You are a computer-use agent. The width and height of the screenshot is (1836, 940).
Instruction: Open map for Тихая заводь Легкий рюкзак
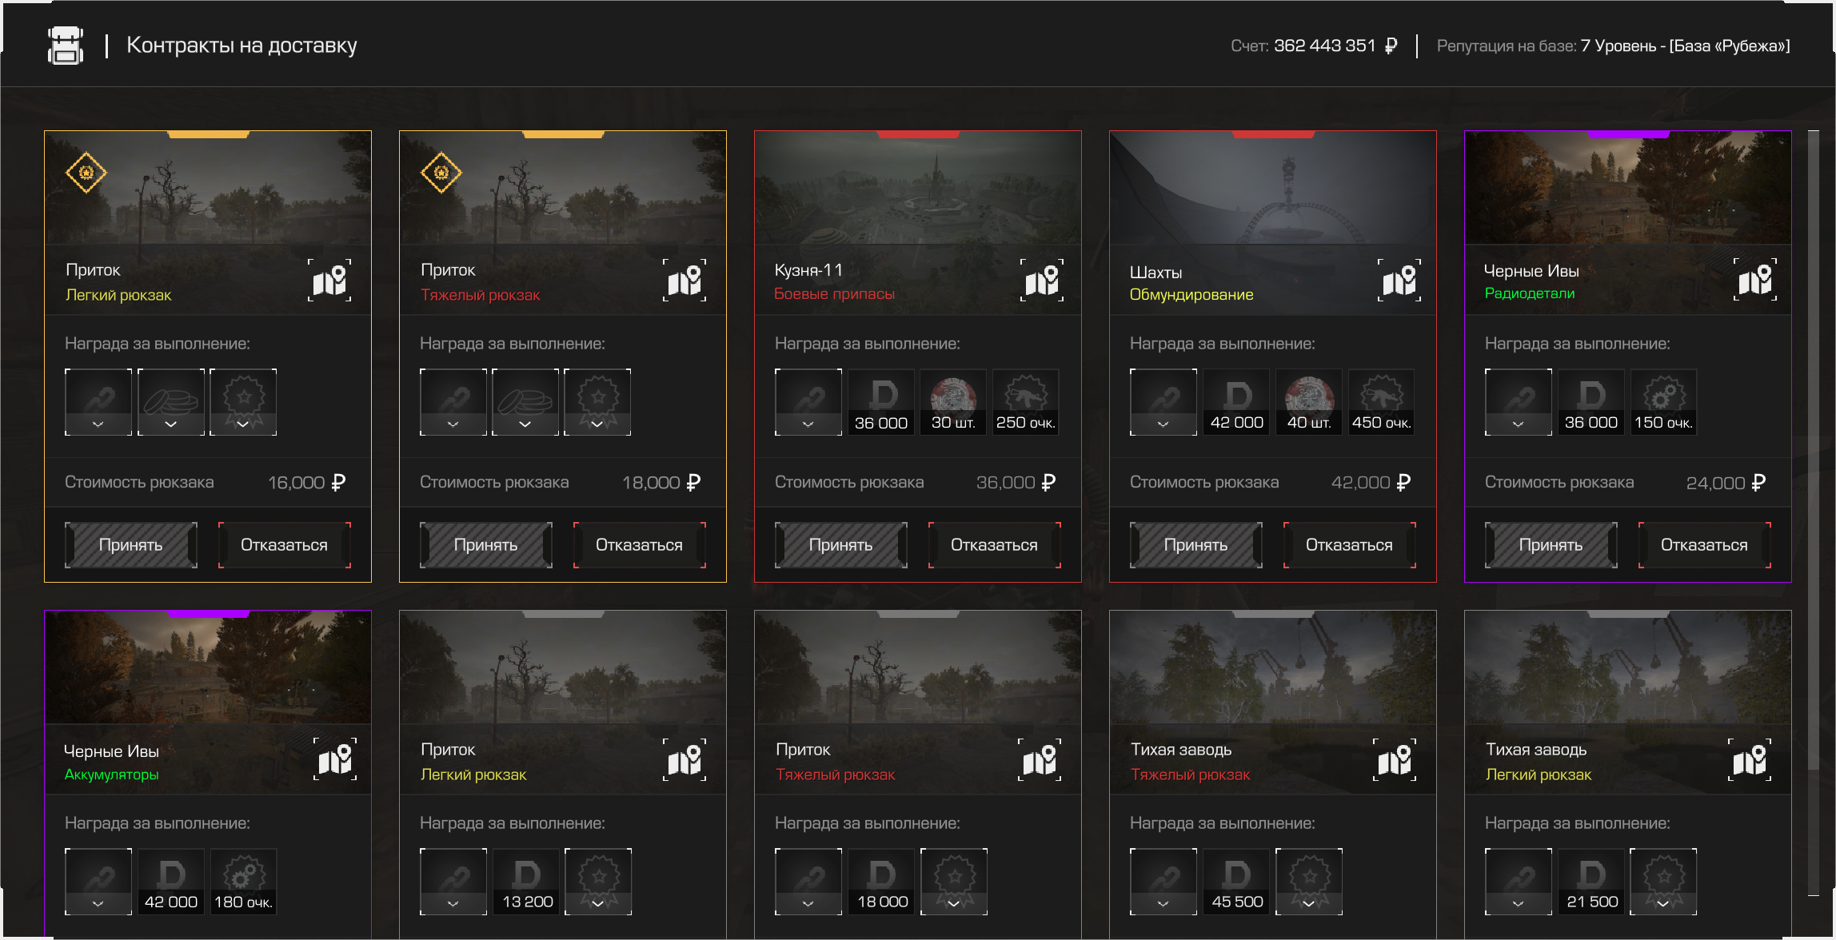1749,759
